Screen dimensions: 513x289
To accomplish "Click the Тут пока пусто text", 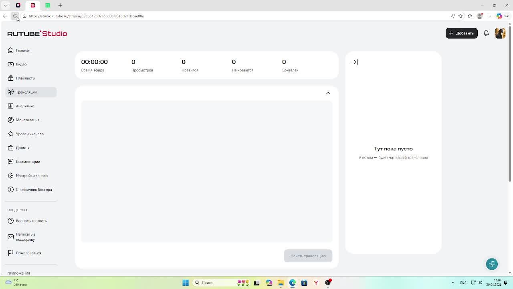I will tap(393, 149).
